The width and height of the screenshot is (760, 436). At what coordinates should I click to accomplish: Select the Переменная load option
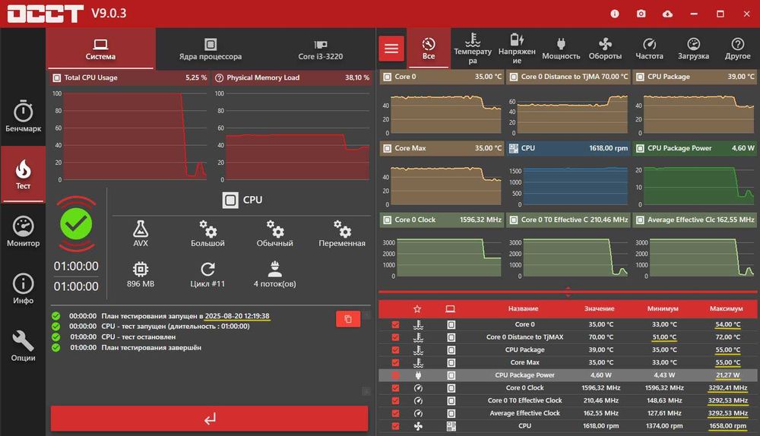(342, 233)
